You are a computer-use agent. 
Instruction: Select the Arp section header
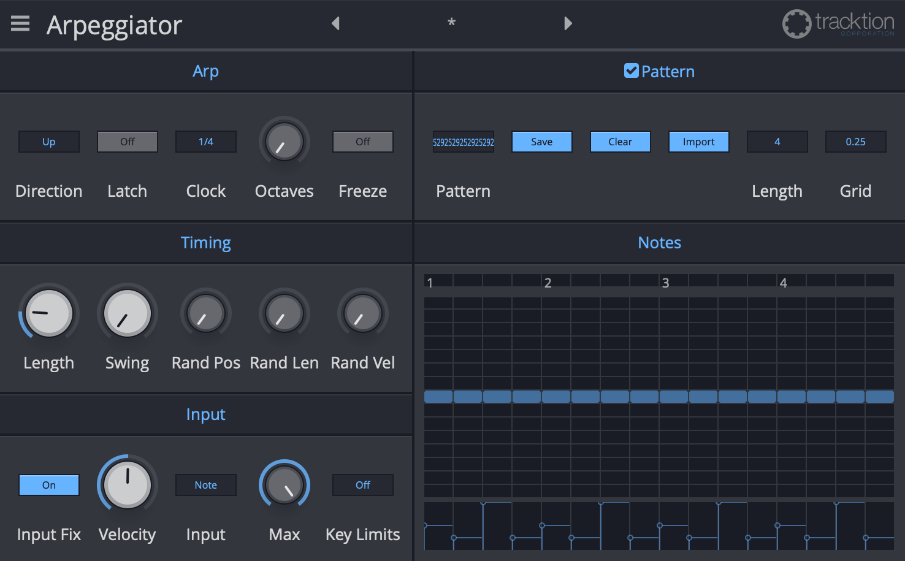205,71
